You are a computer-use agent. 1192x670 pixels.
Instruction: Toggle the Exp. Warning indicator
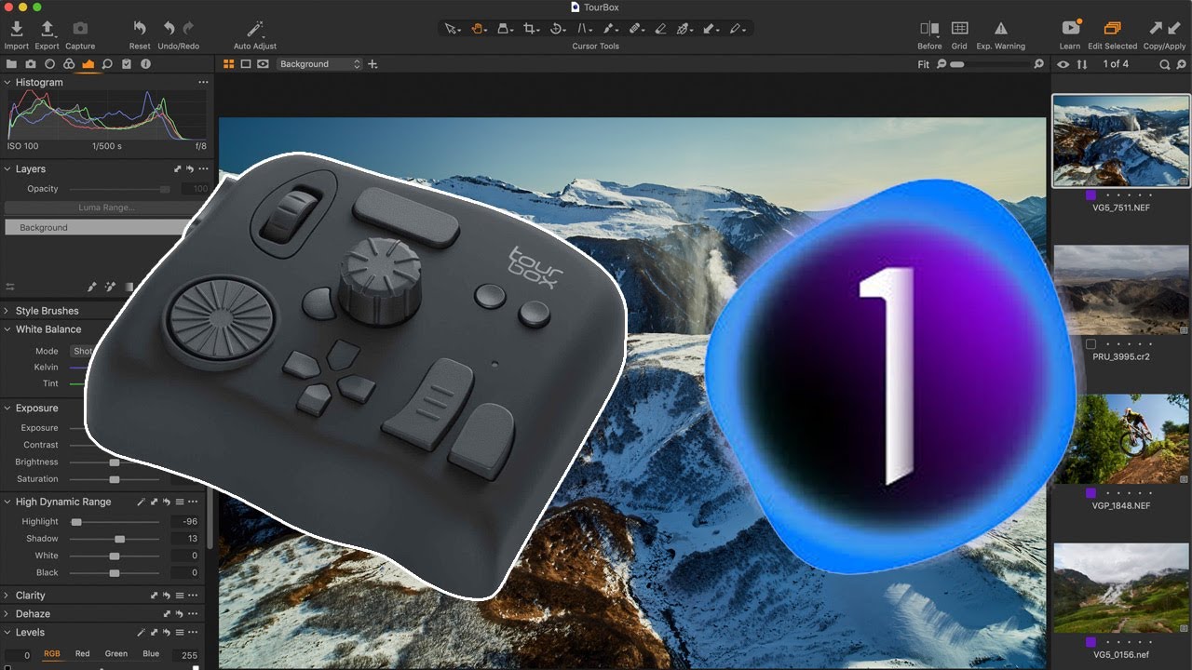tap(1001, 29)
